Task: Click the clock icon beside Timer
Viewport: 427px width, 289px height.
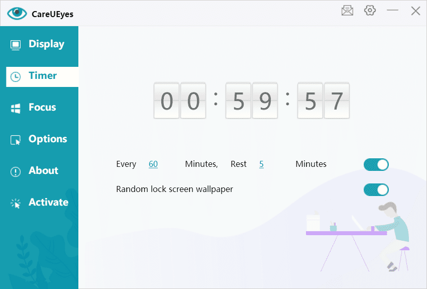Action: [16, 77]
